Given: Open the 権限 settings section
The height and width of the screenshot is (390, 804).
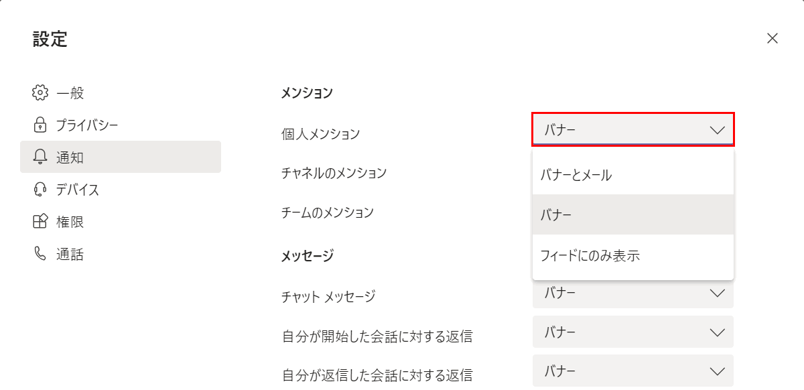Looking at the screenshot, I should (70, 222).
